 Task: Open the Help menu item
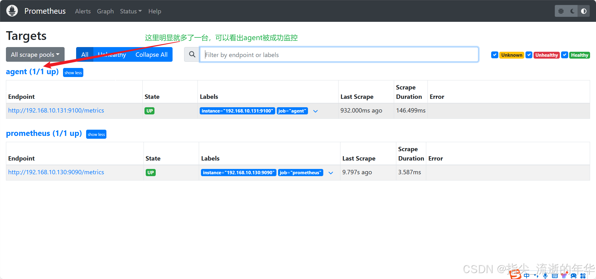pos(154,11)
